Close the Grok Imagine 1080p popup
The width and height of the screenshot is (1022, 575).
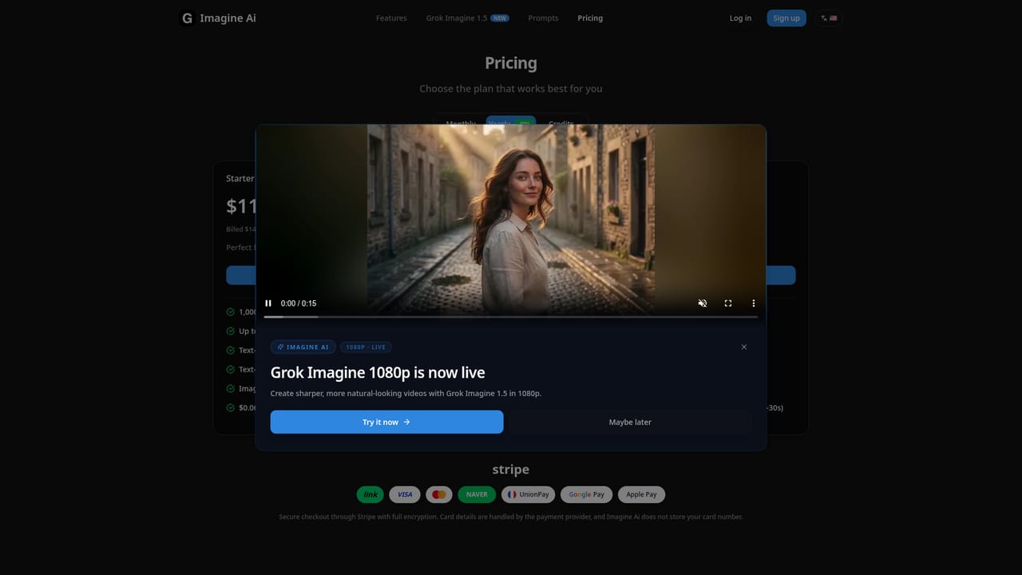[744, 347]
